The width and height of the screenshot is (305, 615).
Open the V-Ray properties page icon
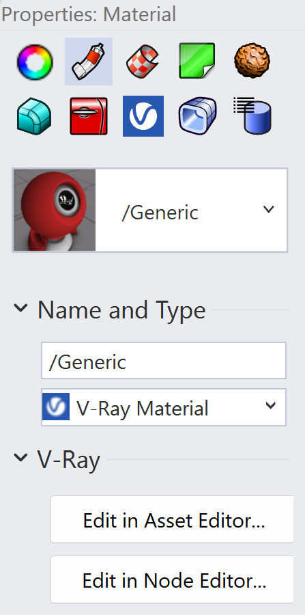[x=143, y=116]
